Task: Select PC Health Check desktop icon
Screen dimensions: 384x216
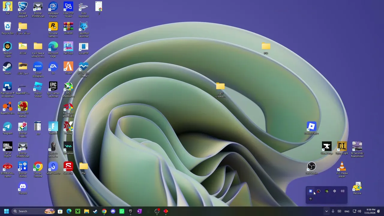Action: click(x=83, y=70)
